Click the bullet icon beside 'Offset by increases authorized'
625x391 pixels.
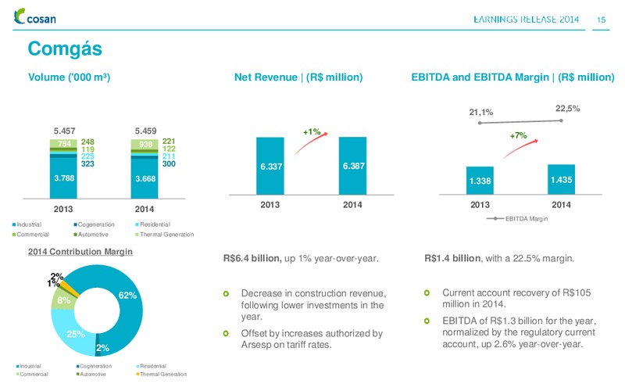click(x=226, y=334)
